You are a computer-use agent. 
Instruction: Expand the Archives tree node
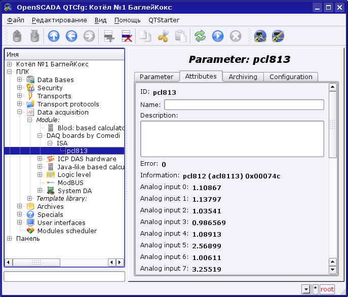[19, 206]
